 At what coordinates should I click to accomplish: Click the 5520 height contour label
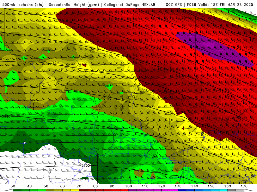(24, 62)
